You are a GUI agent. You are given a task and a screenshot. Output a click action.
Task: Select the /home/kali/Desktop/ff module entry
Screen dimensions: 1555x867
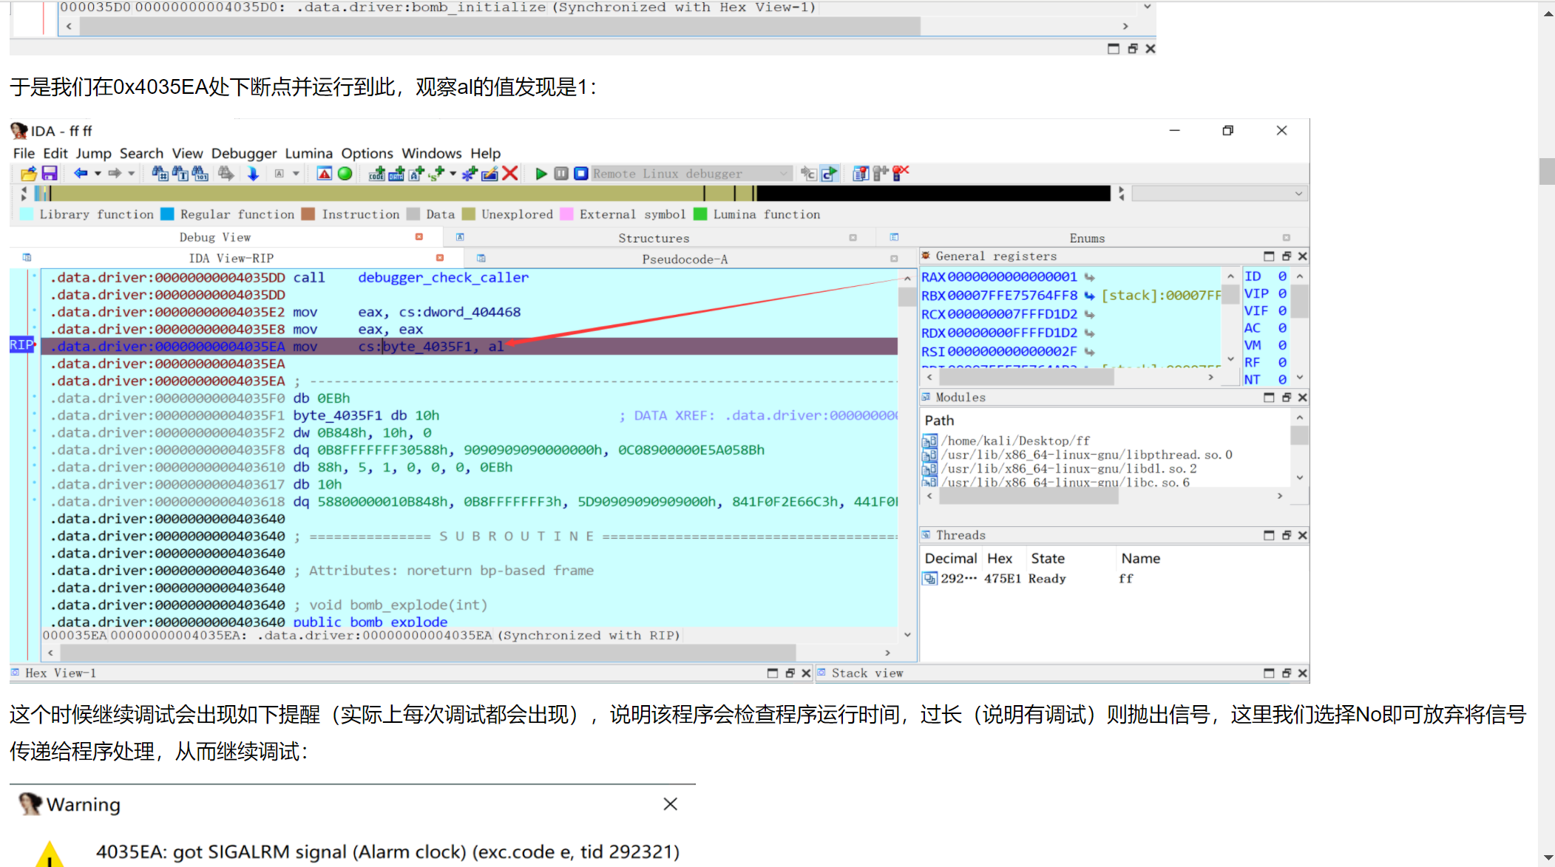(x=1015, y=441)
